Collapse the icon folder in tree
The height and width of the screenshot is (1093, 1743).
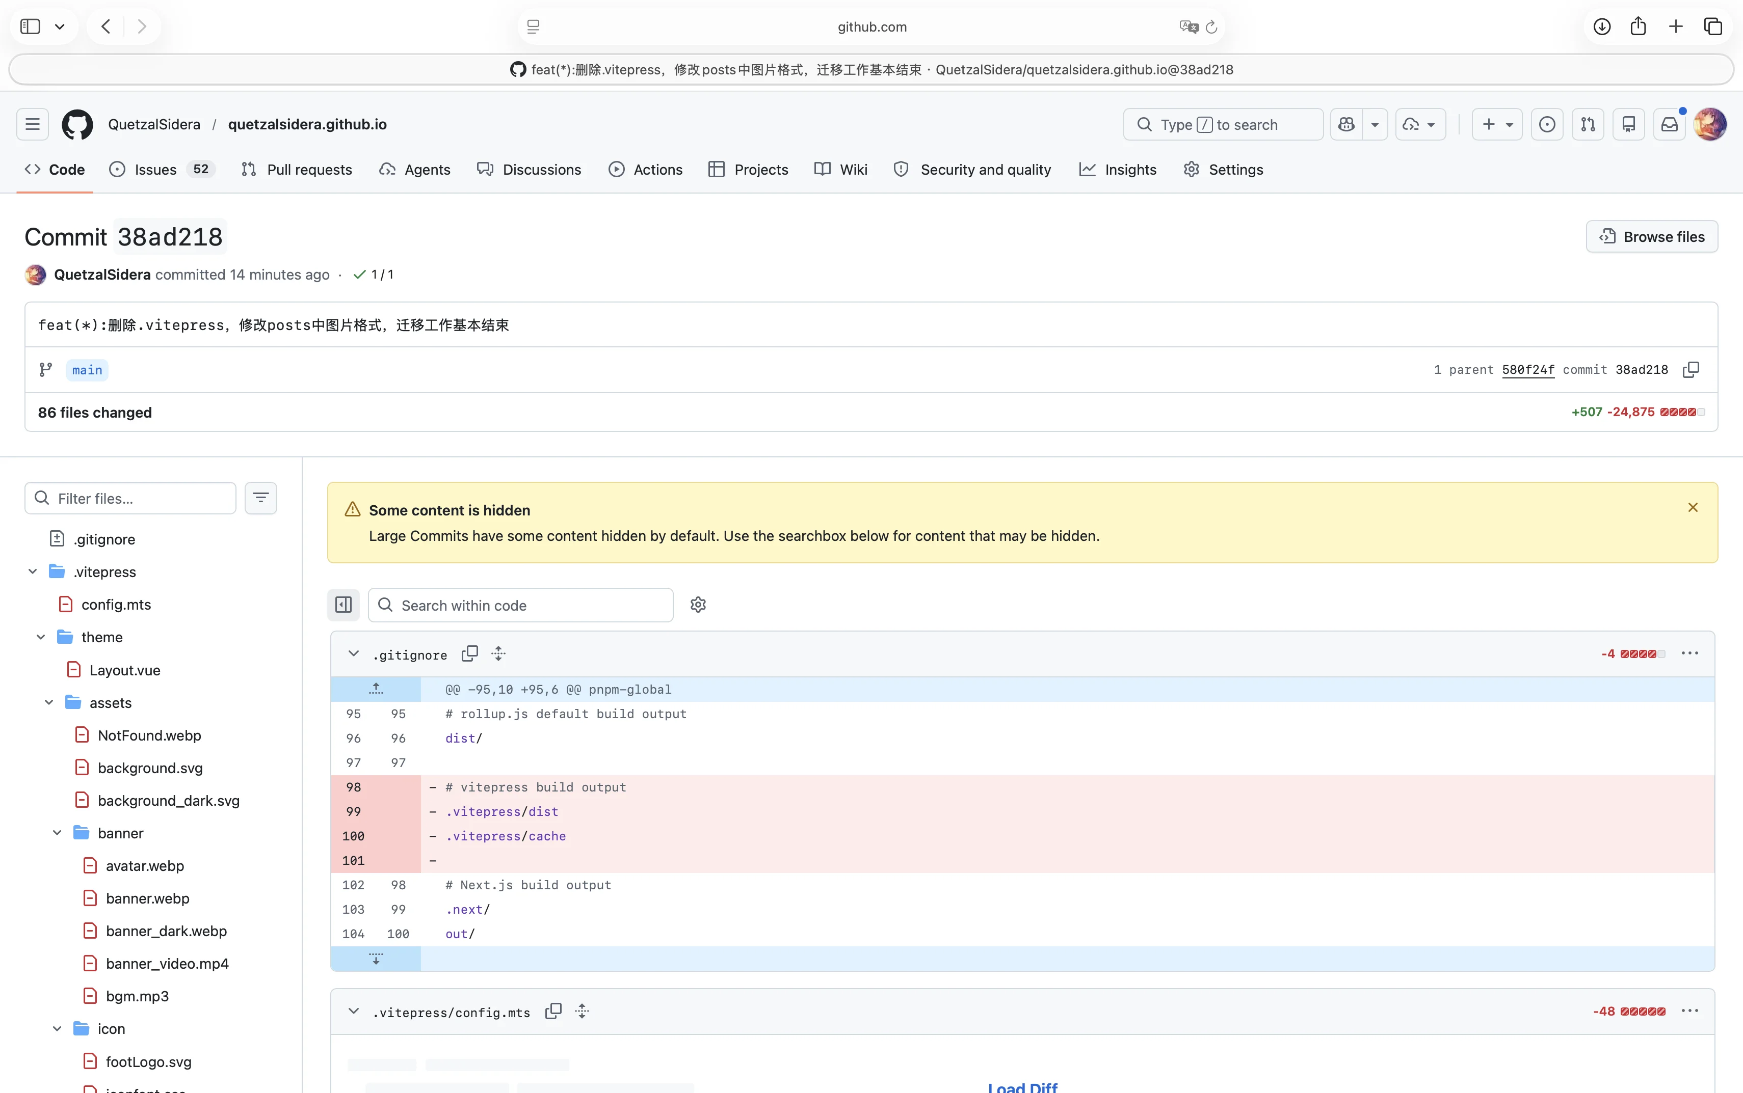57,1029
